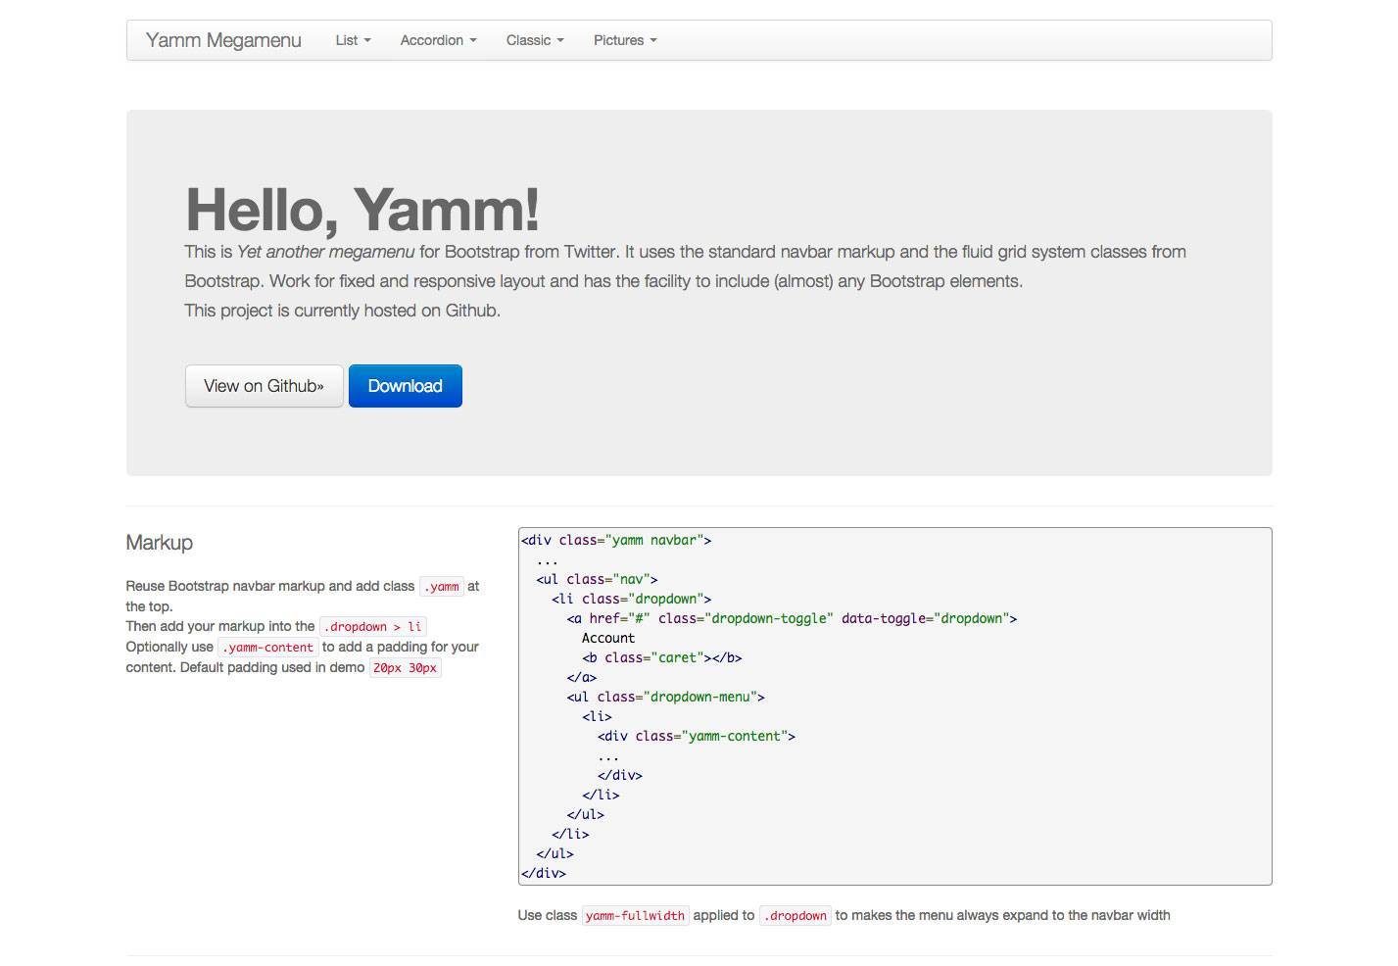Click the Hello, Yamm! heading
Screen dimensions: 1398x966
[362, 209]
